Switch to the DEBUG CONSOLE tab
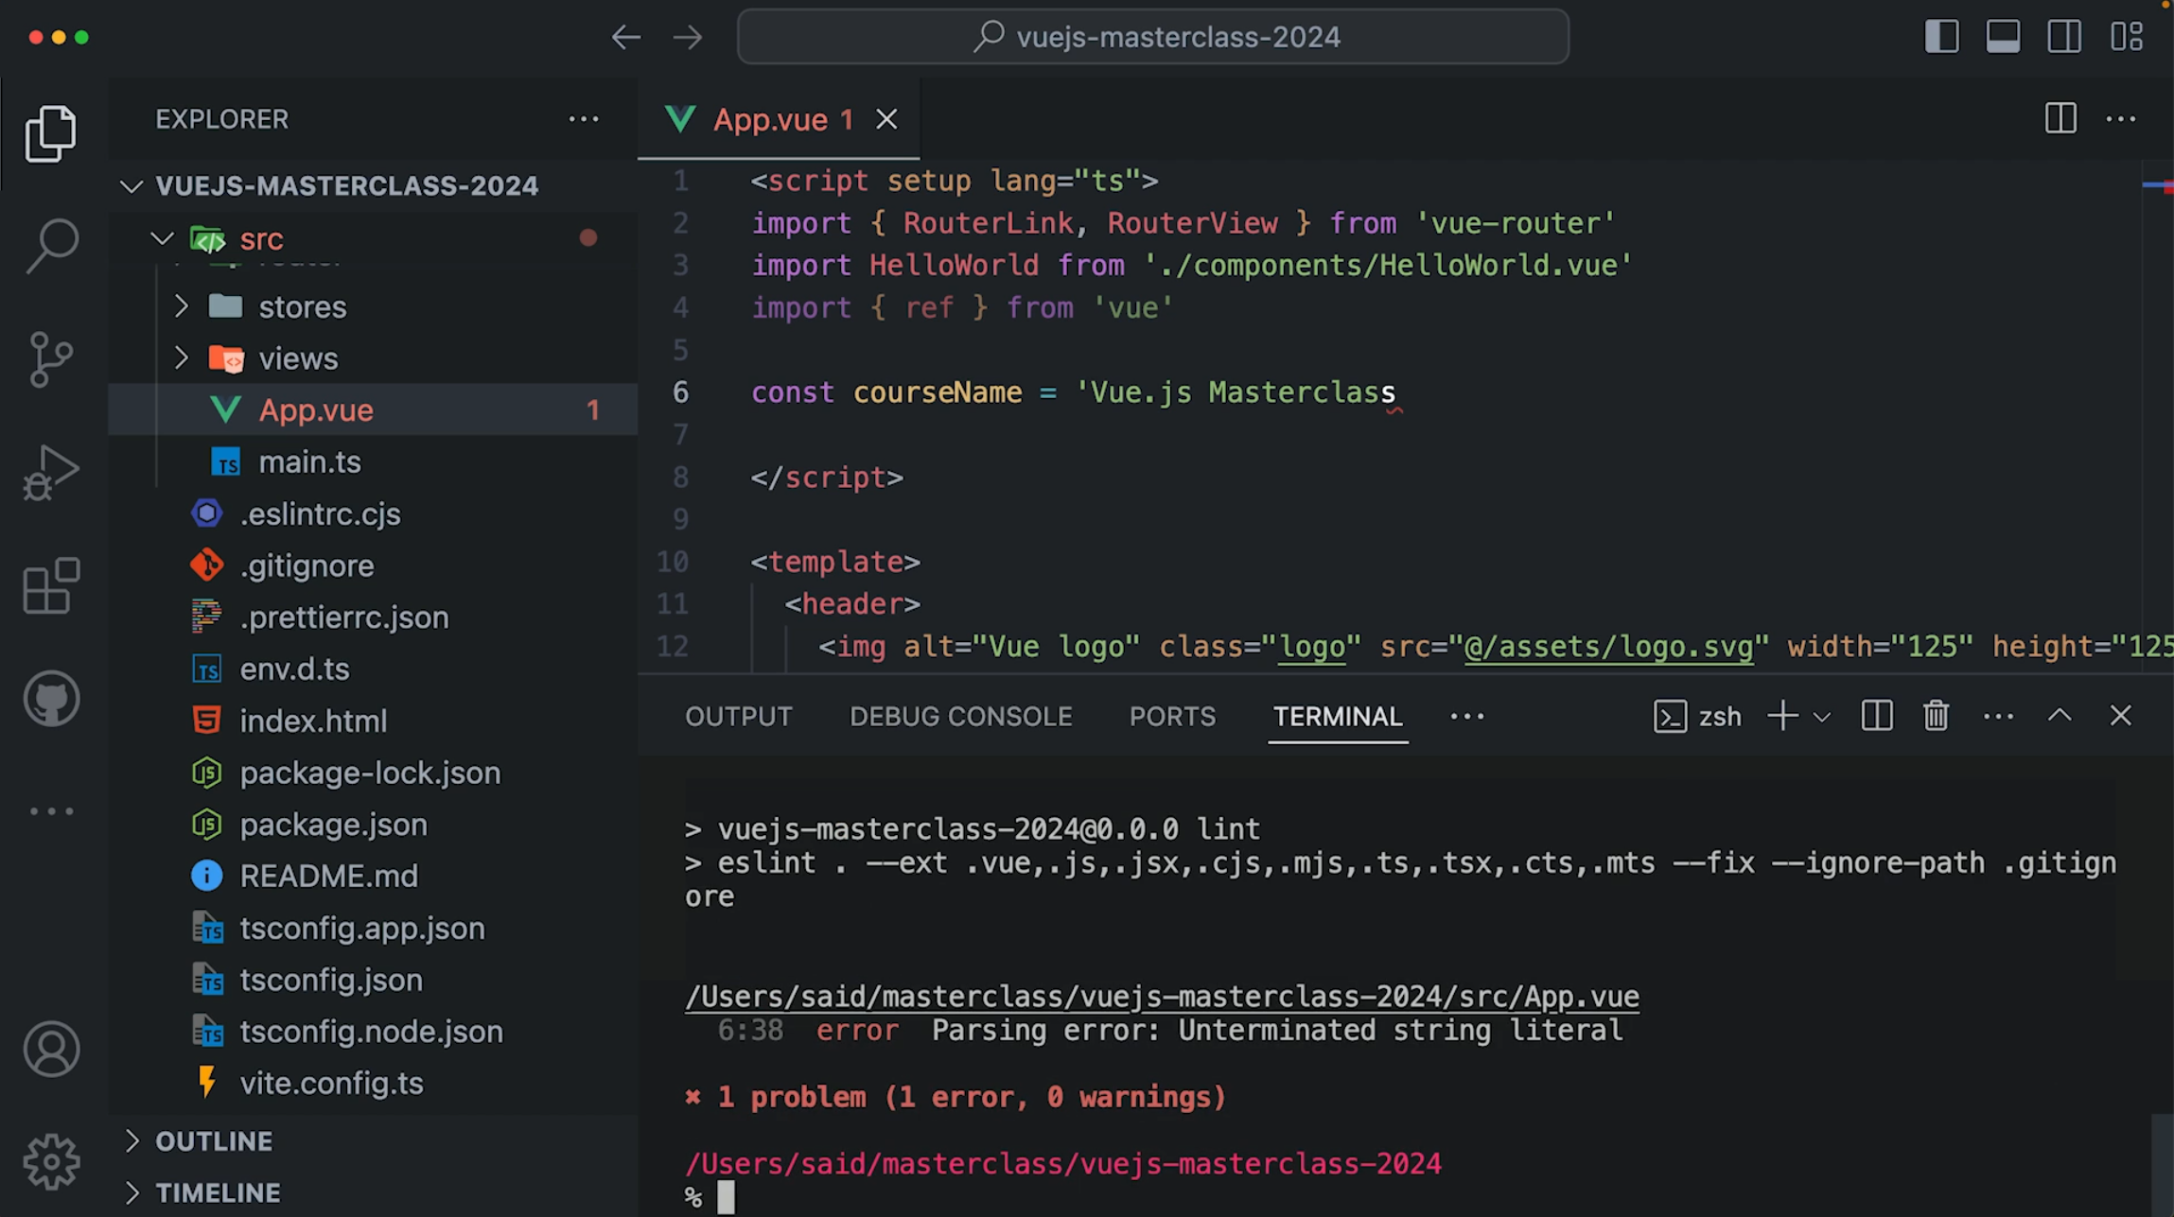This screenshot has height=1217, width=2174. tap(960, 717)
